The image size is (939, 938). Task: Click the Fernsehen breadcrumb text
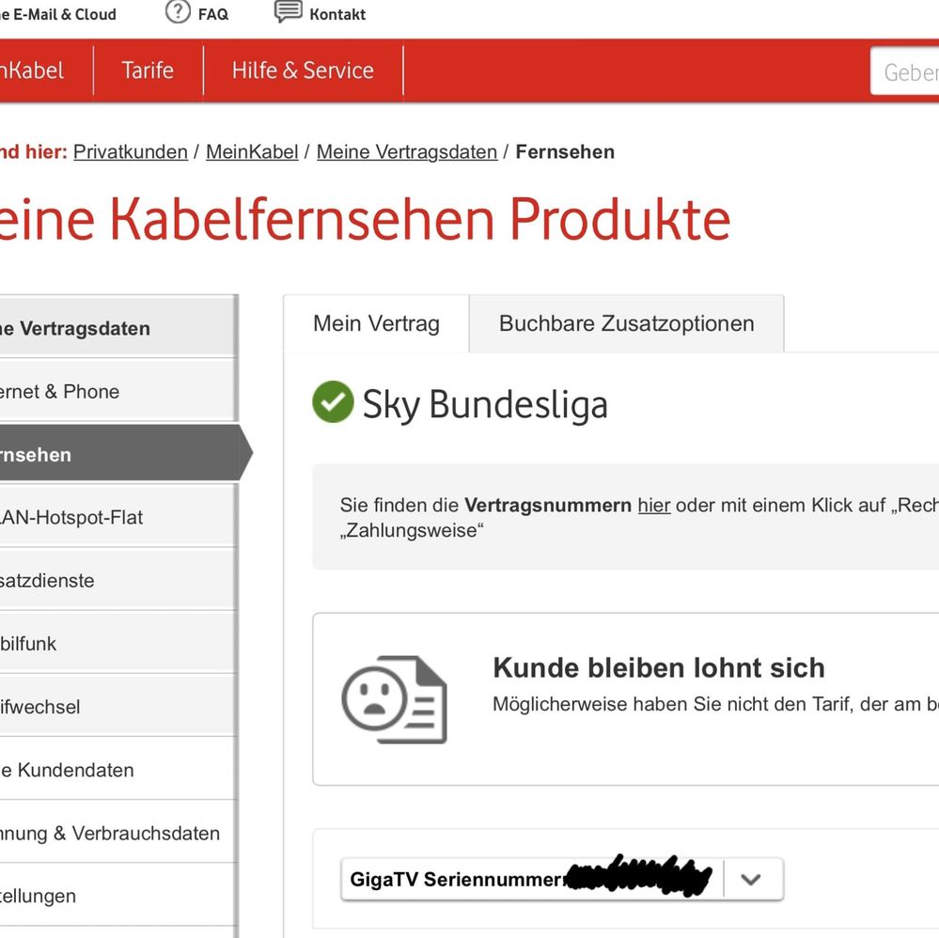565,152
